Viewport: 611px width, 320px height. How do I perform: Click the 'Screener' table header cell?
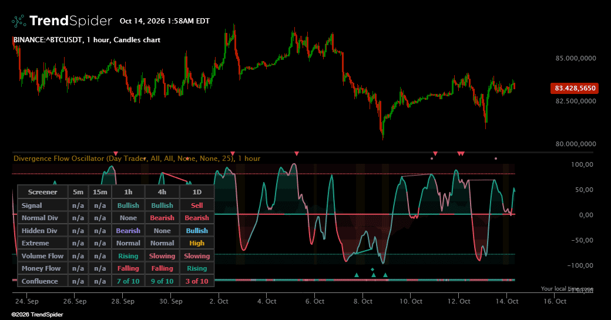(x=42, y=192)
